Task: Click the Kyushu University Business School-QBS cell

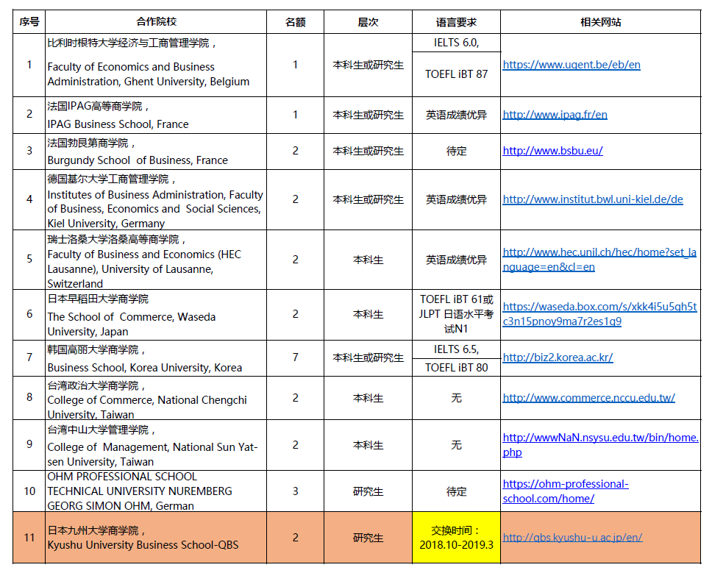Action: pos(156,538)
